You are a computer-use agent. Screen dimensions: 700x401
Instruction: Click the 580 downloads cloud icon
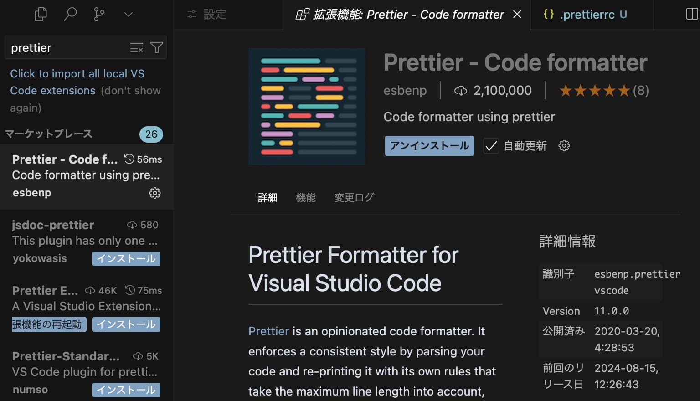132,225
